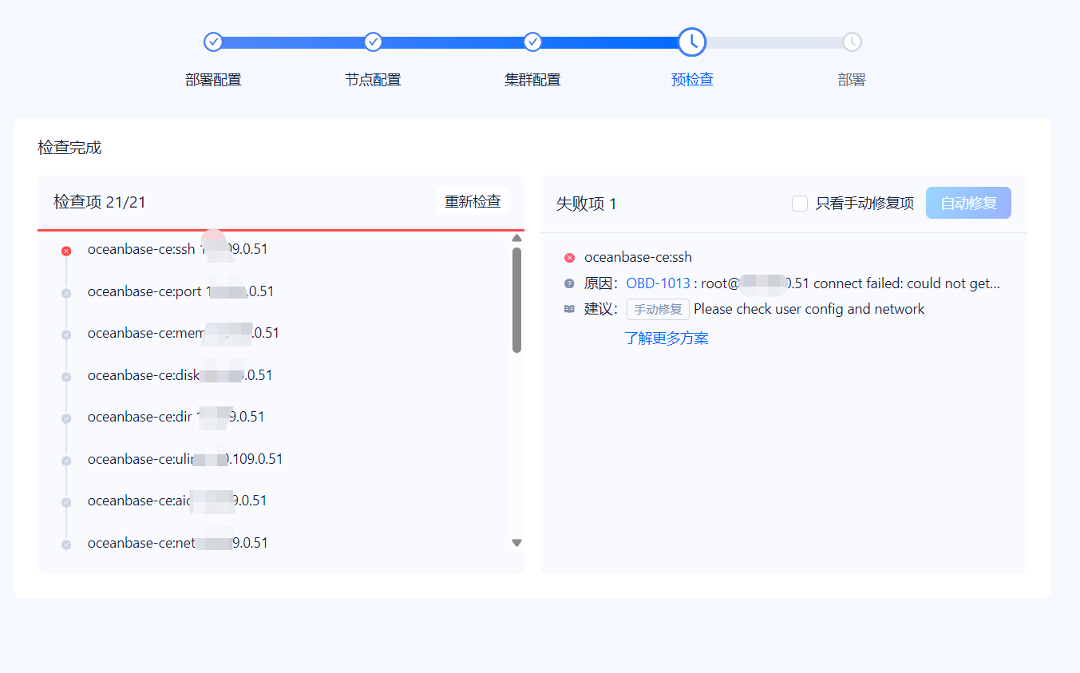Image resolution: width=1080 pixels, height=673 pixels.
Task: Select the oceanbase-ce:dir check row
Action: pos(176,417)
